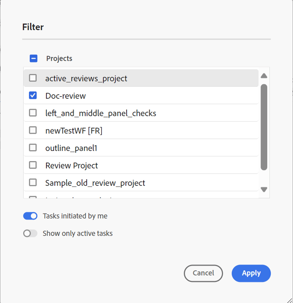293x303 pixels.
Task: Click the resize grip in the dialog corner
Action: point(289,299)
